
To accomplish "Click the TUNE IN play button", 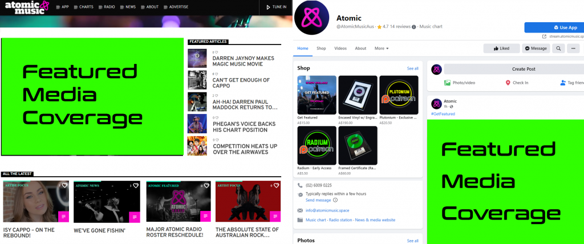I will 277,7.
